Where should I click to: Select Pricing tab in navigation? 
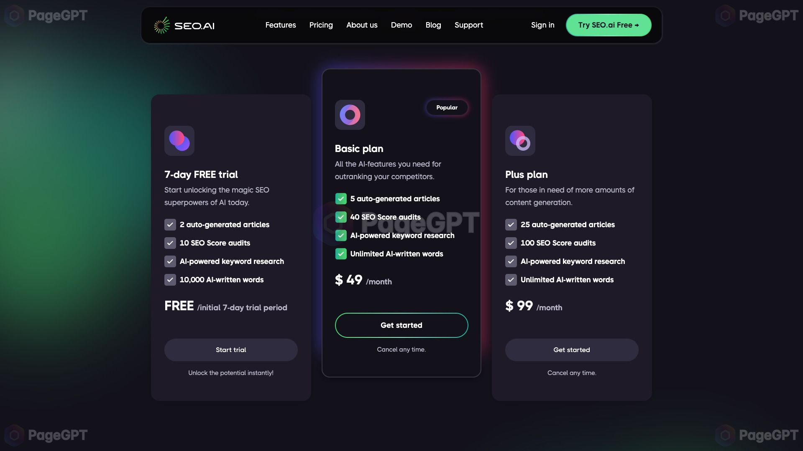tap(320, 25)
